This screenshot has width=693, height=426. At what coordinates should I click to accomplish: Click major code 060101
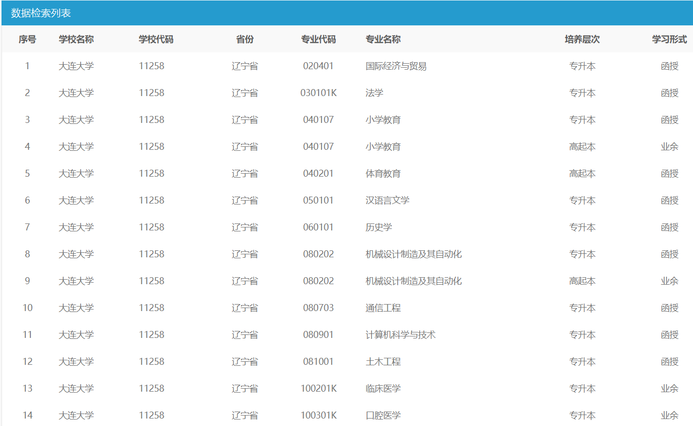coord(319,227)
